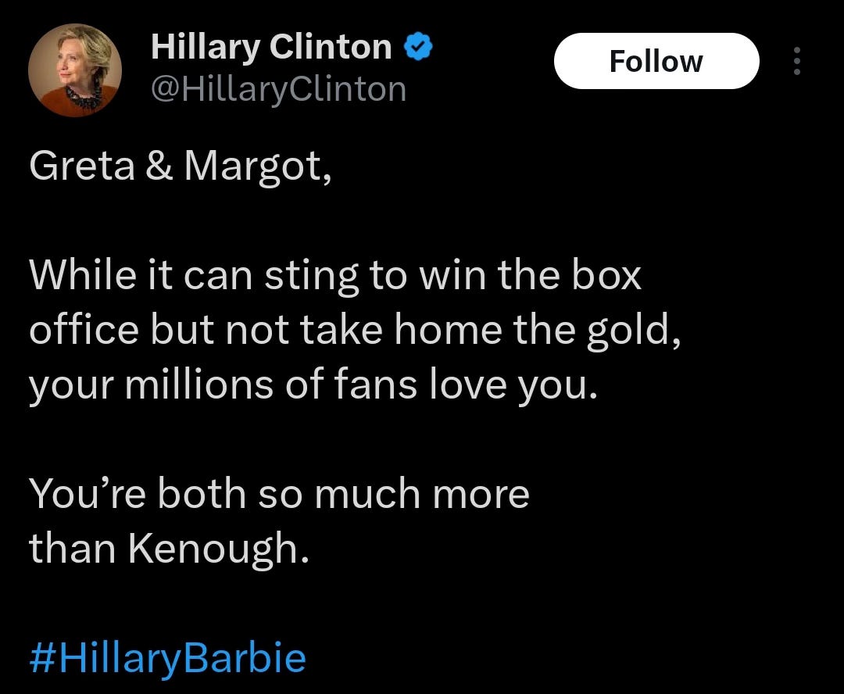Follow Hillary Clinton's account
The width and height of the screenshot is (844, 694).
pos(656,61)
